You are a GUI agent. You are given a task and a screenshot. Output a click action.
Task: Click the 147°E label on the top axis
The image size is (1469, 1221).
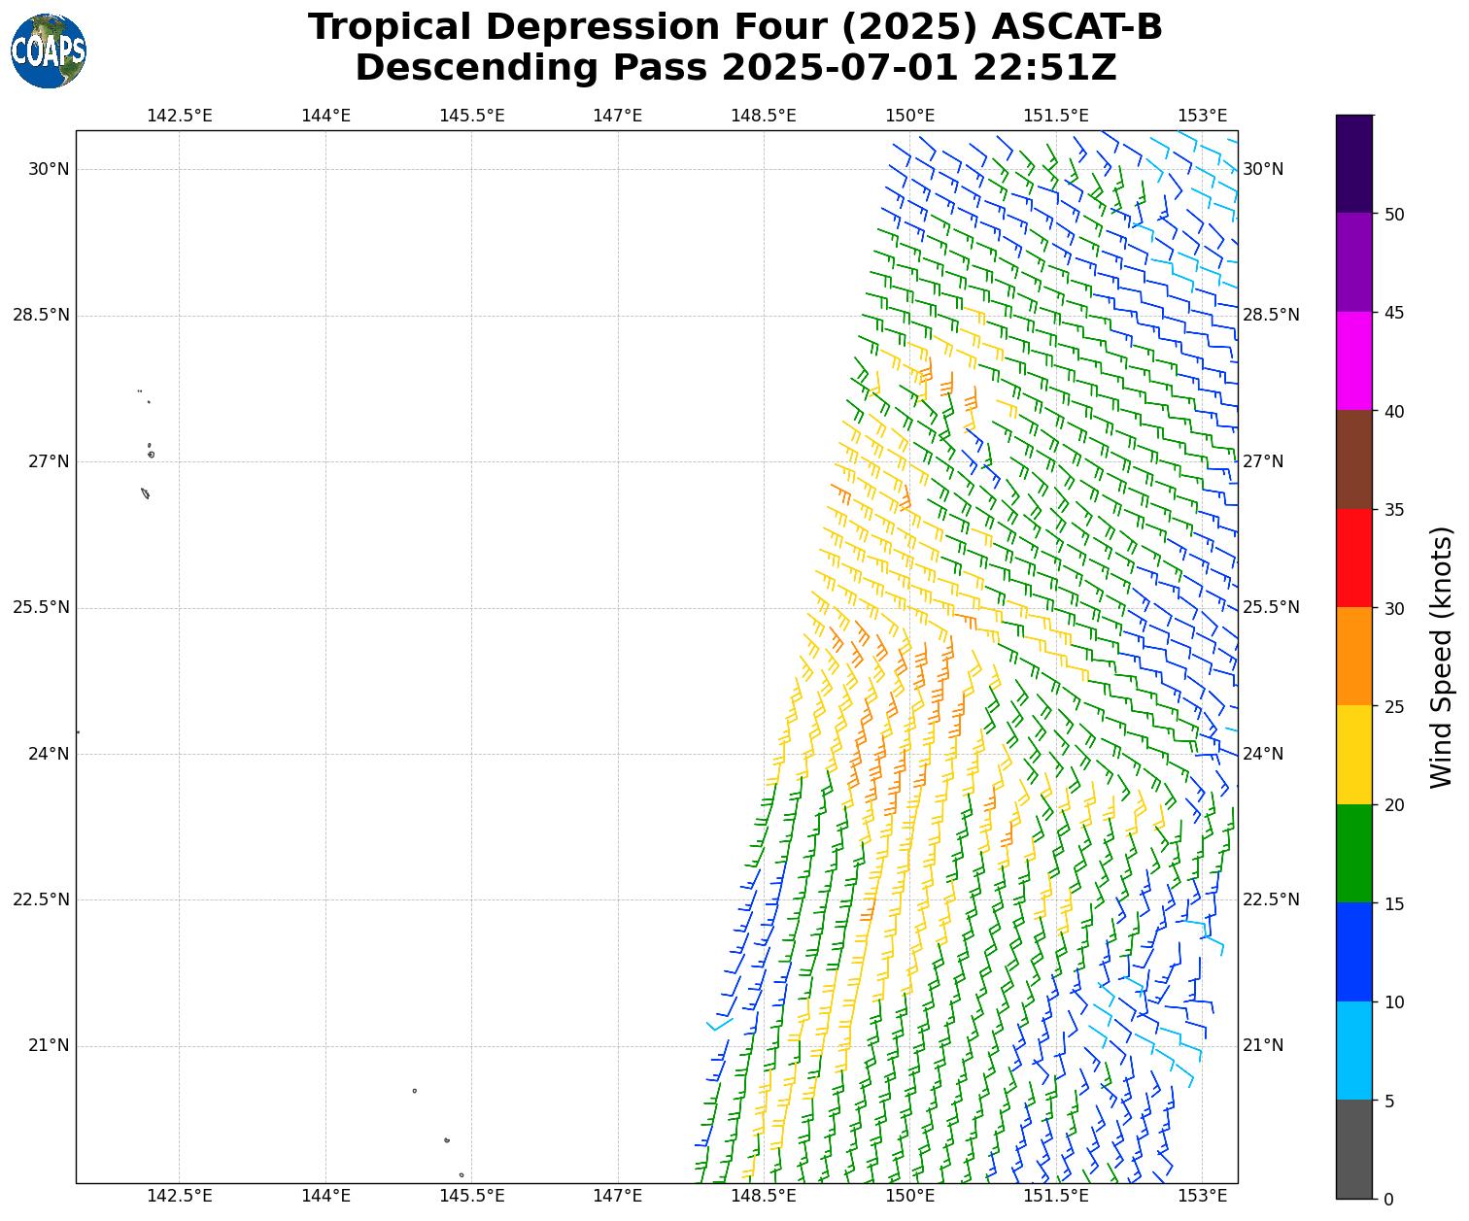click(x=617, y=116)
